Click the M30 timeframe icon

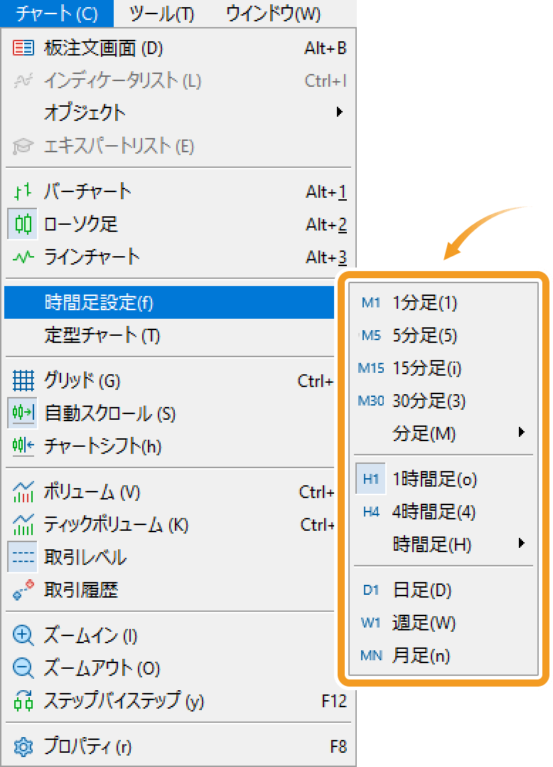coord(371,401)
